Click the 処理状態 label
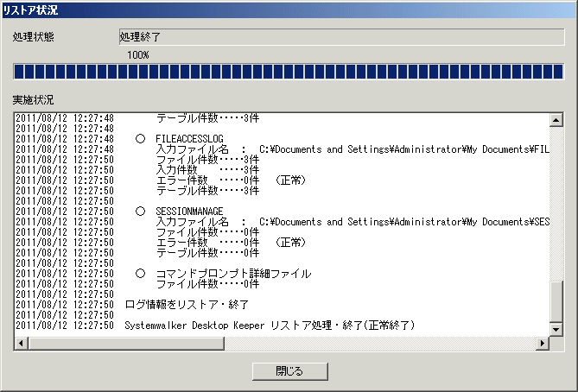This screenshot has height=392, width=578. coord(33,37)
